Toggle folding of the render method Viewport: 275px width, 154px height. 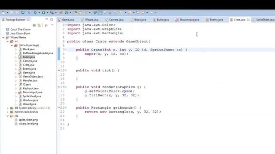(66, 87)
